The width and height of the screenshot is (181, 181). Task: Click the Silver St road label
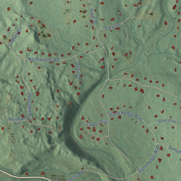point(93,17)
